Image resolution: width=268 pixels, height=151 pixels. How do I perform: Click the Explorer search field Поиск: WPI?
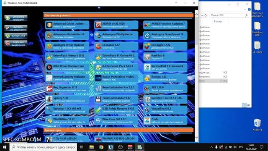pyautogui.click(x=229, y=15)
